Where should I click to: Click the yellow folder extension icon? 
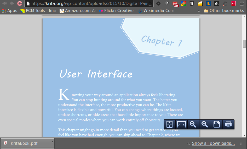pos(200,3)
